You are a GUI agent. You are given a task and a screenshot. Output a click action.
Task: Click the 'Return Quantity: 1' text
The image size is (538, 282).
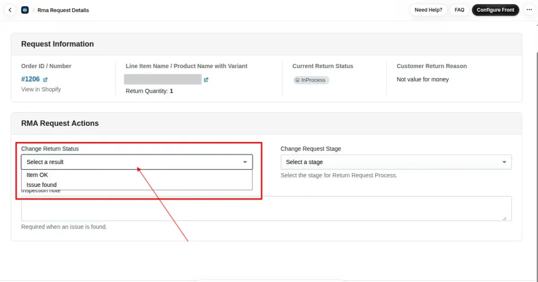pos(149,91)
